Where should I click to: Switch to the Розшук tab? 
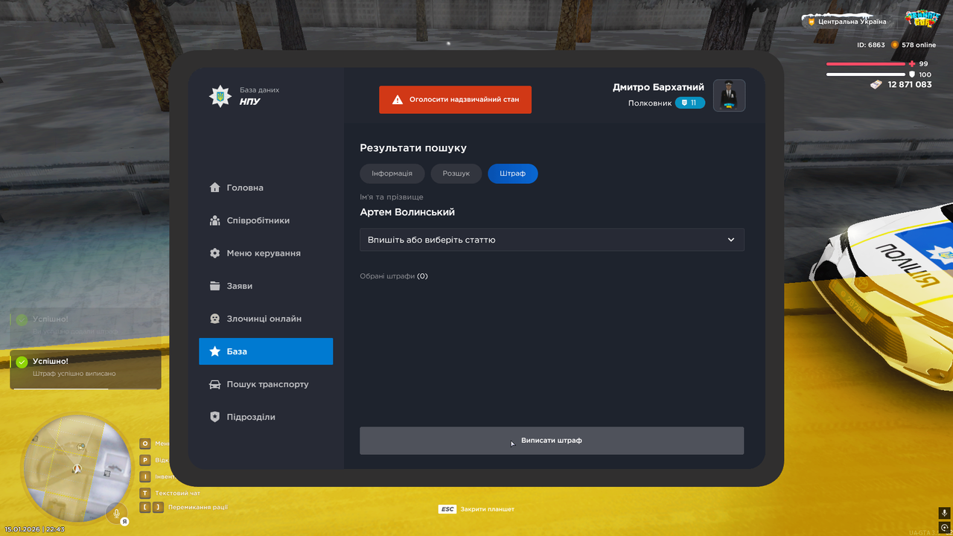click(x=456, y=173)
